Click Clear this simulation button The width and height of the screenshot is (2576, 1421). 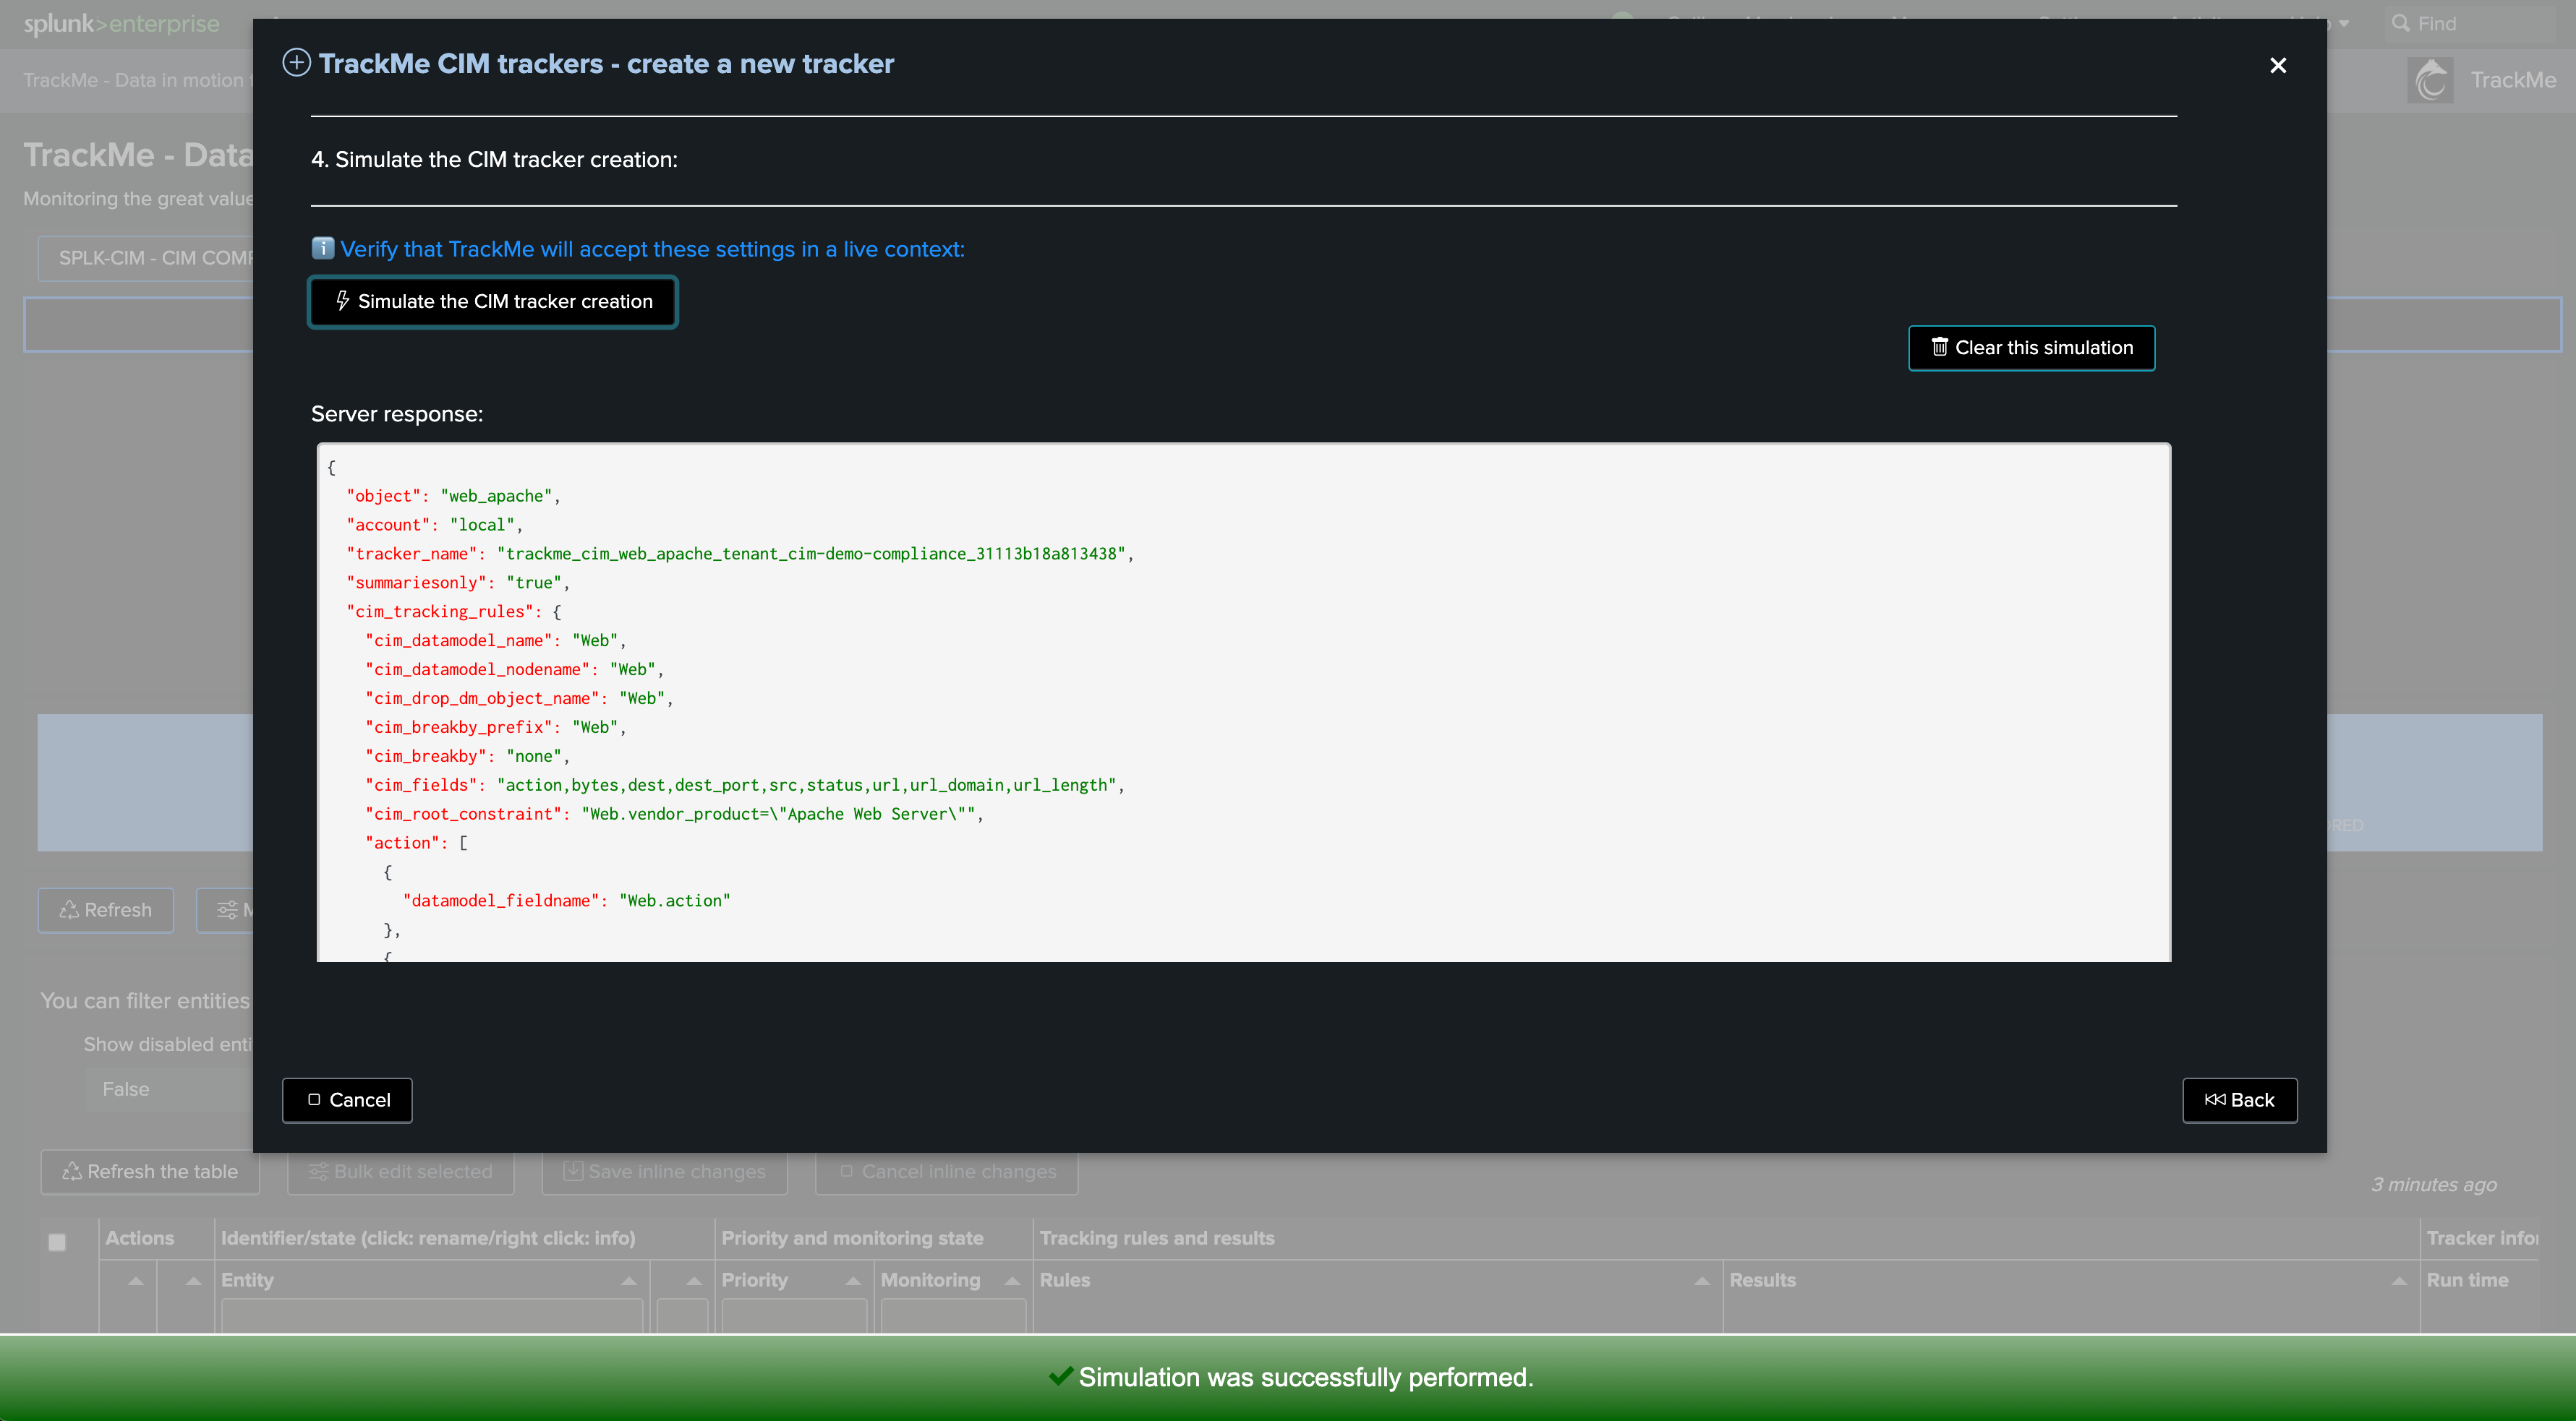[x=2031, y=348]
